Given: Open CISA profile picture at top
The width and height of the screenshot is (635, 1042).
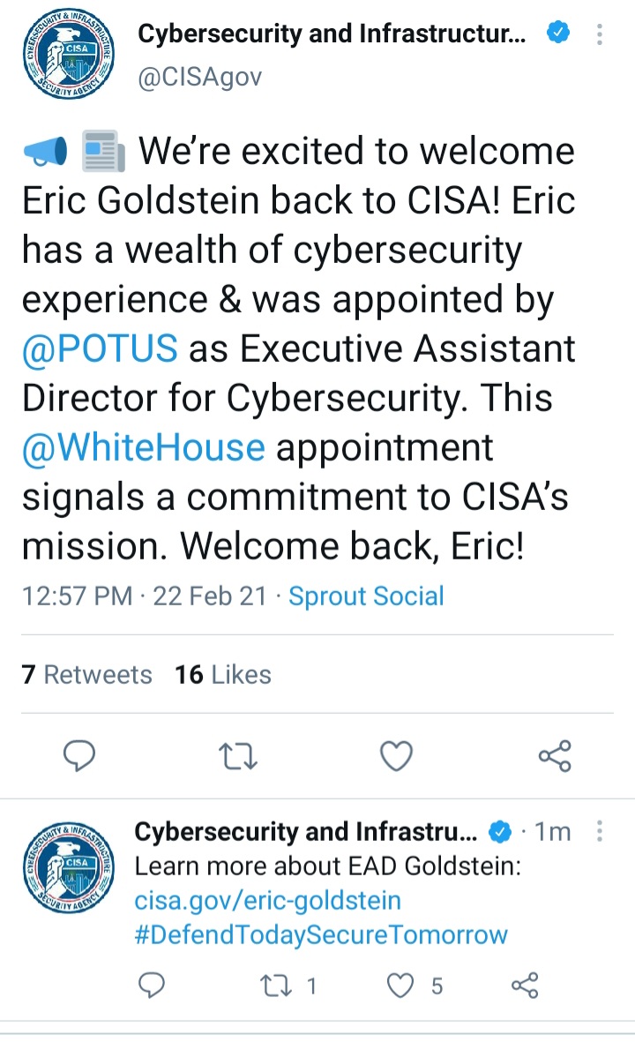Looking at the screenshot, I should (69, 56).
